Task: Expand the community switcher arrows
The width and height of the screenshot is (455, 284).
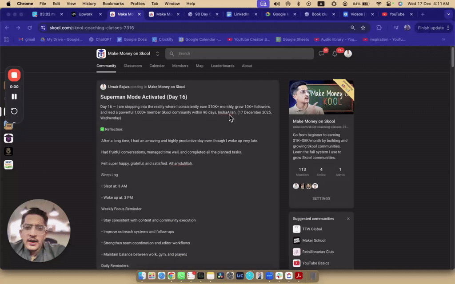Action: coord(158,54)
